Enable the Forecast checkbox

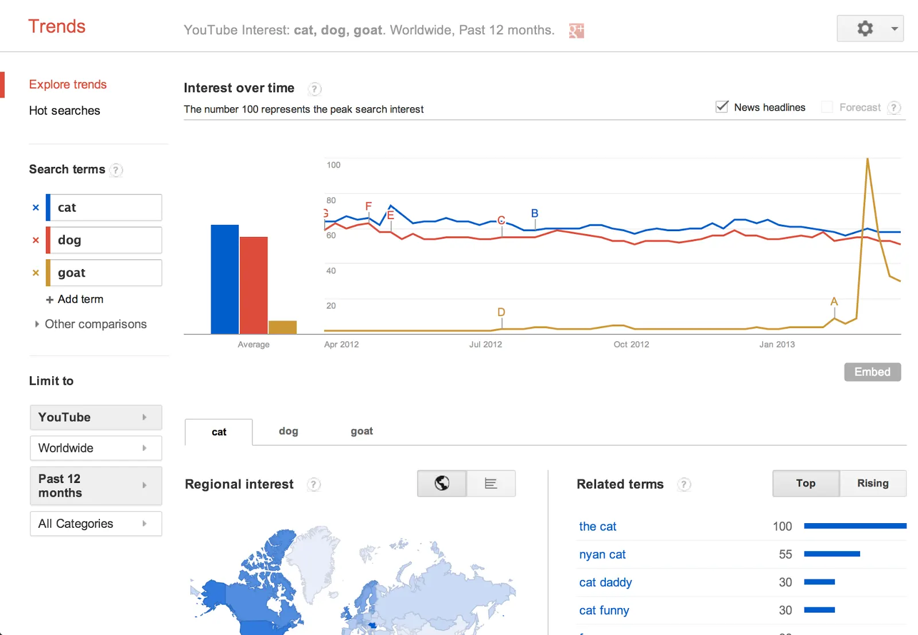827,107
